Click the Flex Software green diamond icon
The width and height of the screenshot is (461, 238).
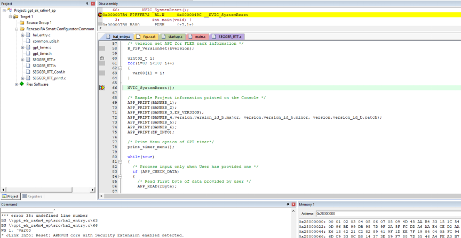click(21, 84)
